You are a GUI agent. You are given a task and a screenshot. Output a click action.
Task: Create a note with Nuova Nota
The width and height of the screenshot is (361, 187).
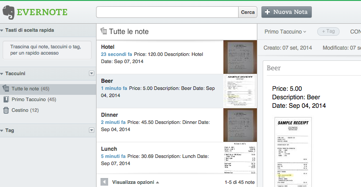[286, 12]
